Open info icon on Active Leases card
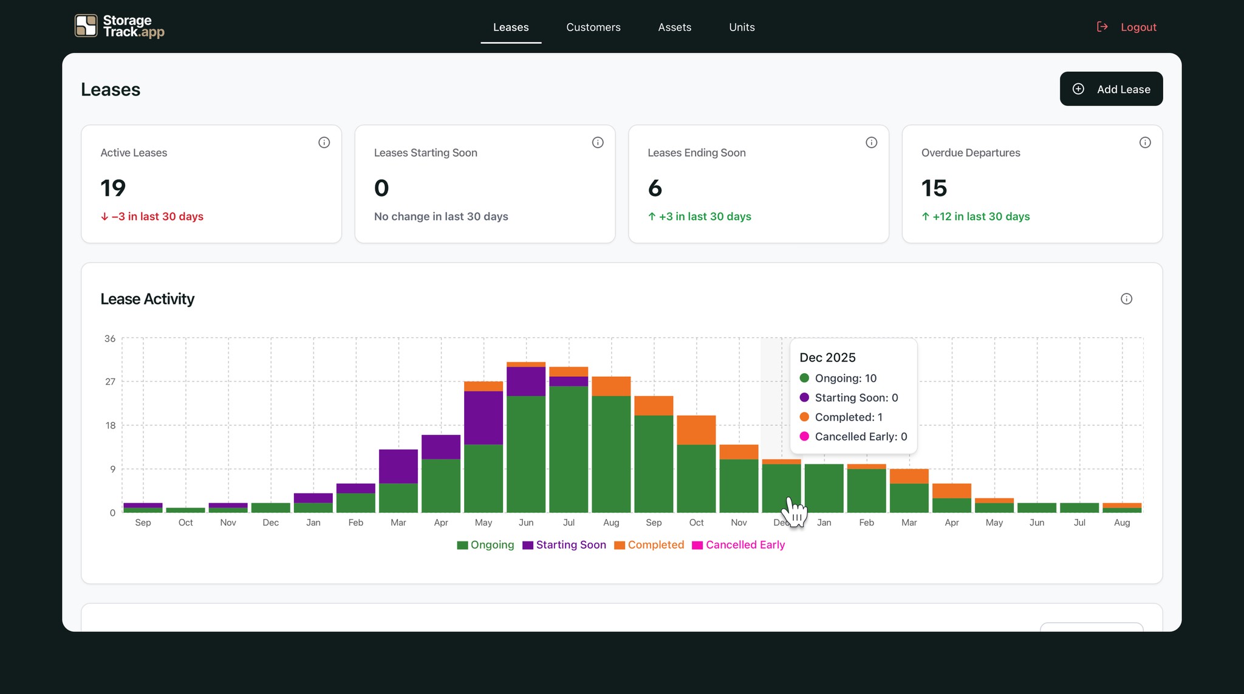The image size is (1244, 694). click(x=324, y=142)
